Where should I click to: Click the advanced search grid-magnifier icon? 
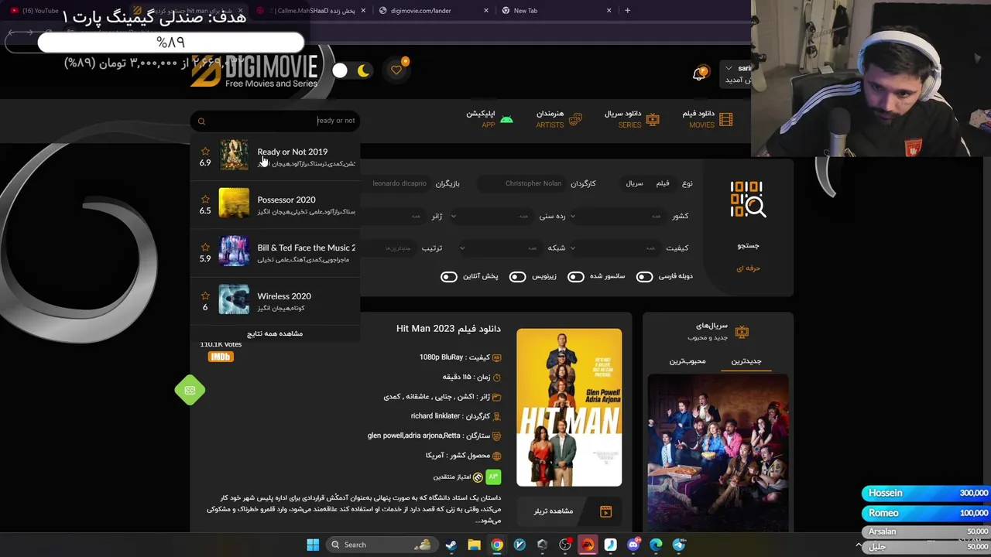748,200
